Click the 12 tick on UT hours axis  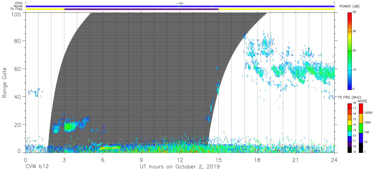tap(180, 160)
